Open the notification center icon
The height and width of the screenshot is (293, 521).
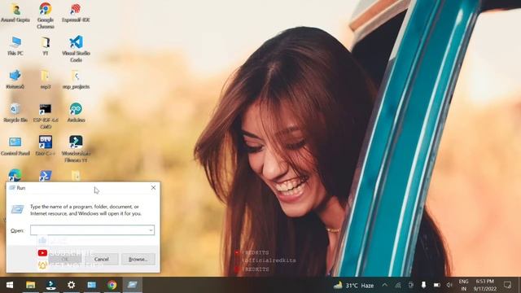(507, 285)
